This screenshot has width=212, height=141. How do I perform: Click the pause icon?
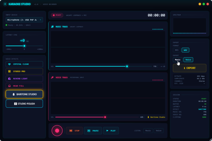(x=89, y=131)
